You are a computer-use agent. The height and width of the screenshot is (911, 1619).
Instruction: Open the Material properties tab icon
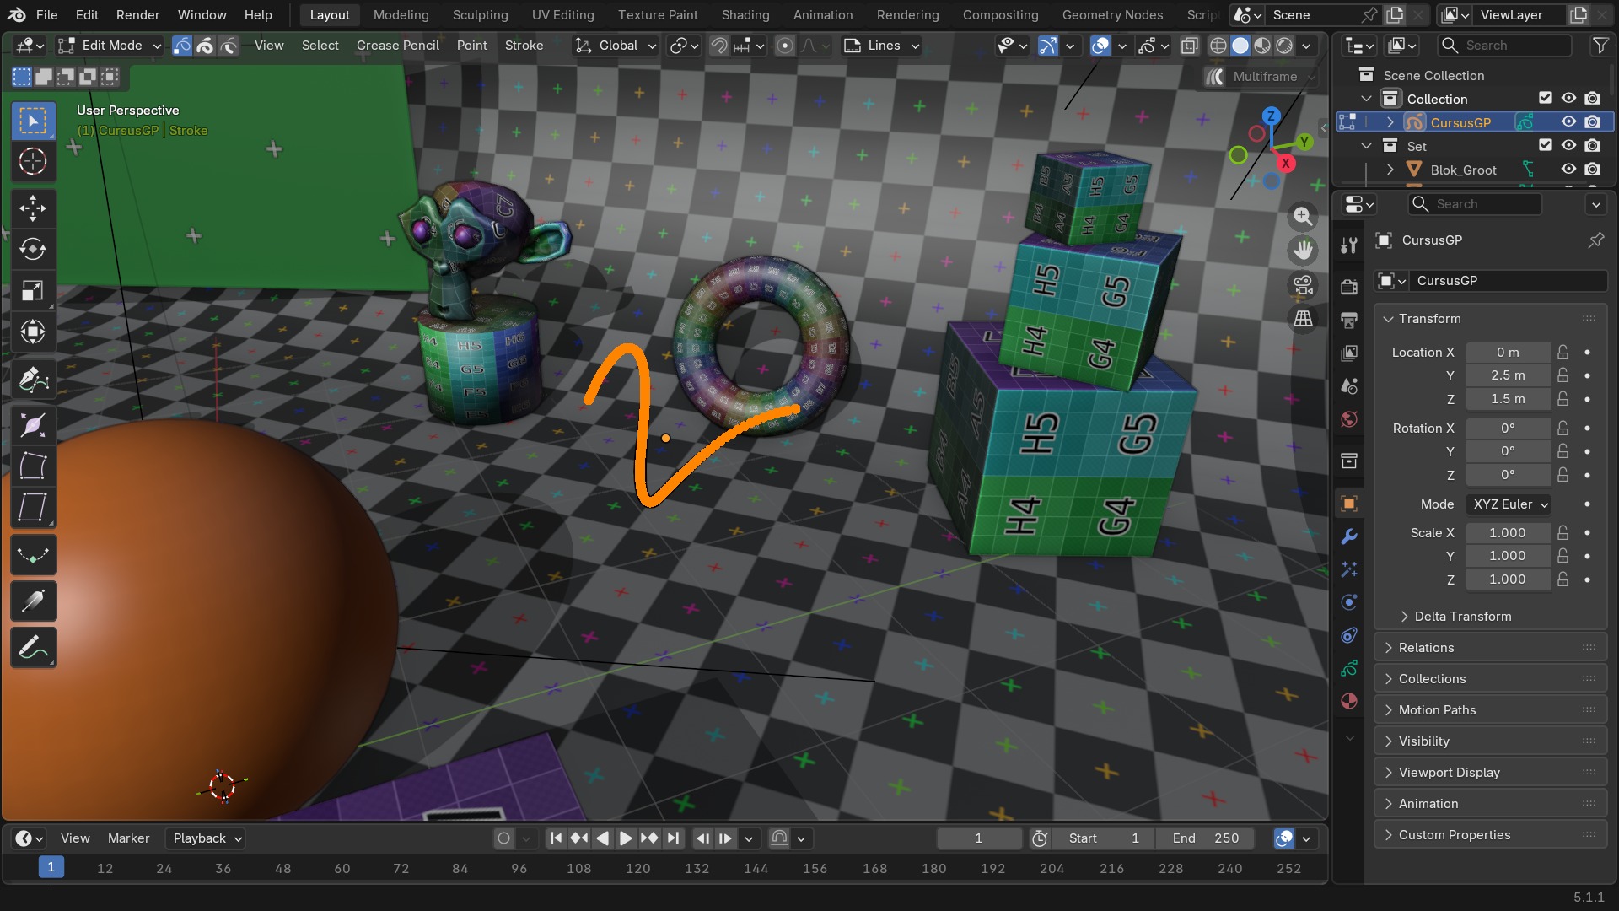coord(1349,701)
